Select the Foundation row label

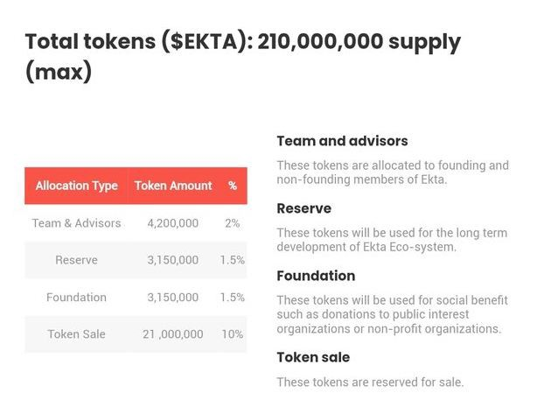click(76, 297)
